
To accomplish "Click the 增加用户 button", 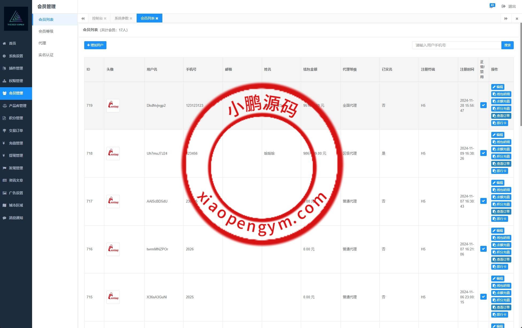I will (x=95, y=45).
